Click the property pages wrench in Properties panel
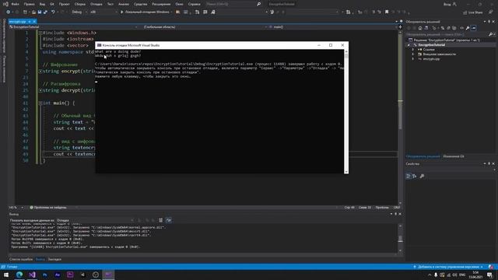Screen dimensions: 498x280 tap(422, 177)
